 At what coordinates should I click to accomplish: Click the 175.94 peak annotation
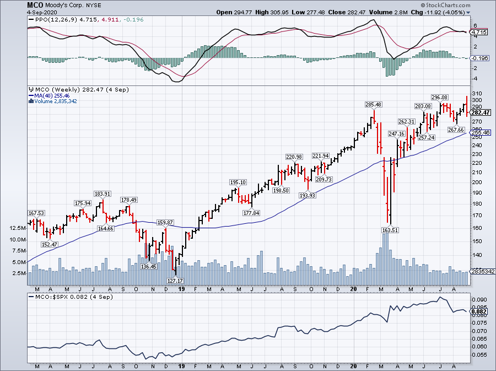[83, 203]
